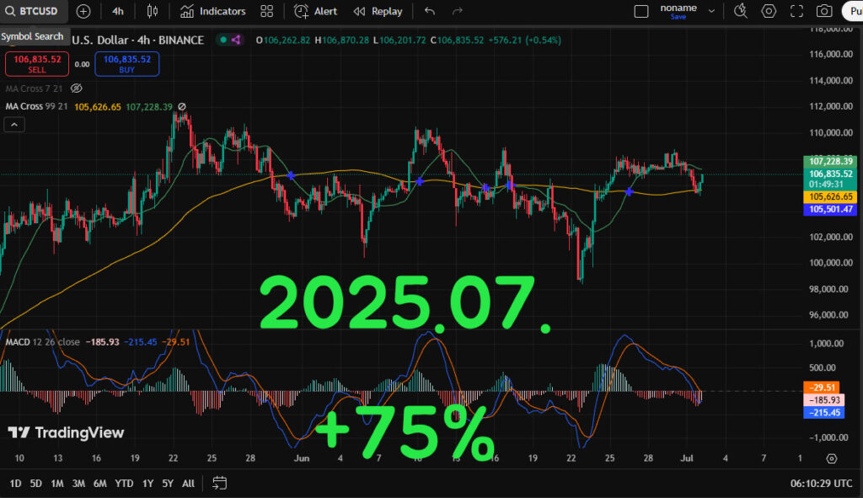Start bar Replay mode

[378, 11]
